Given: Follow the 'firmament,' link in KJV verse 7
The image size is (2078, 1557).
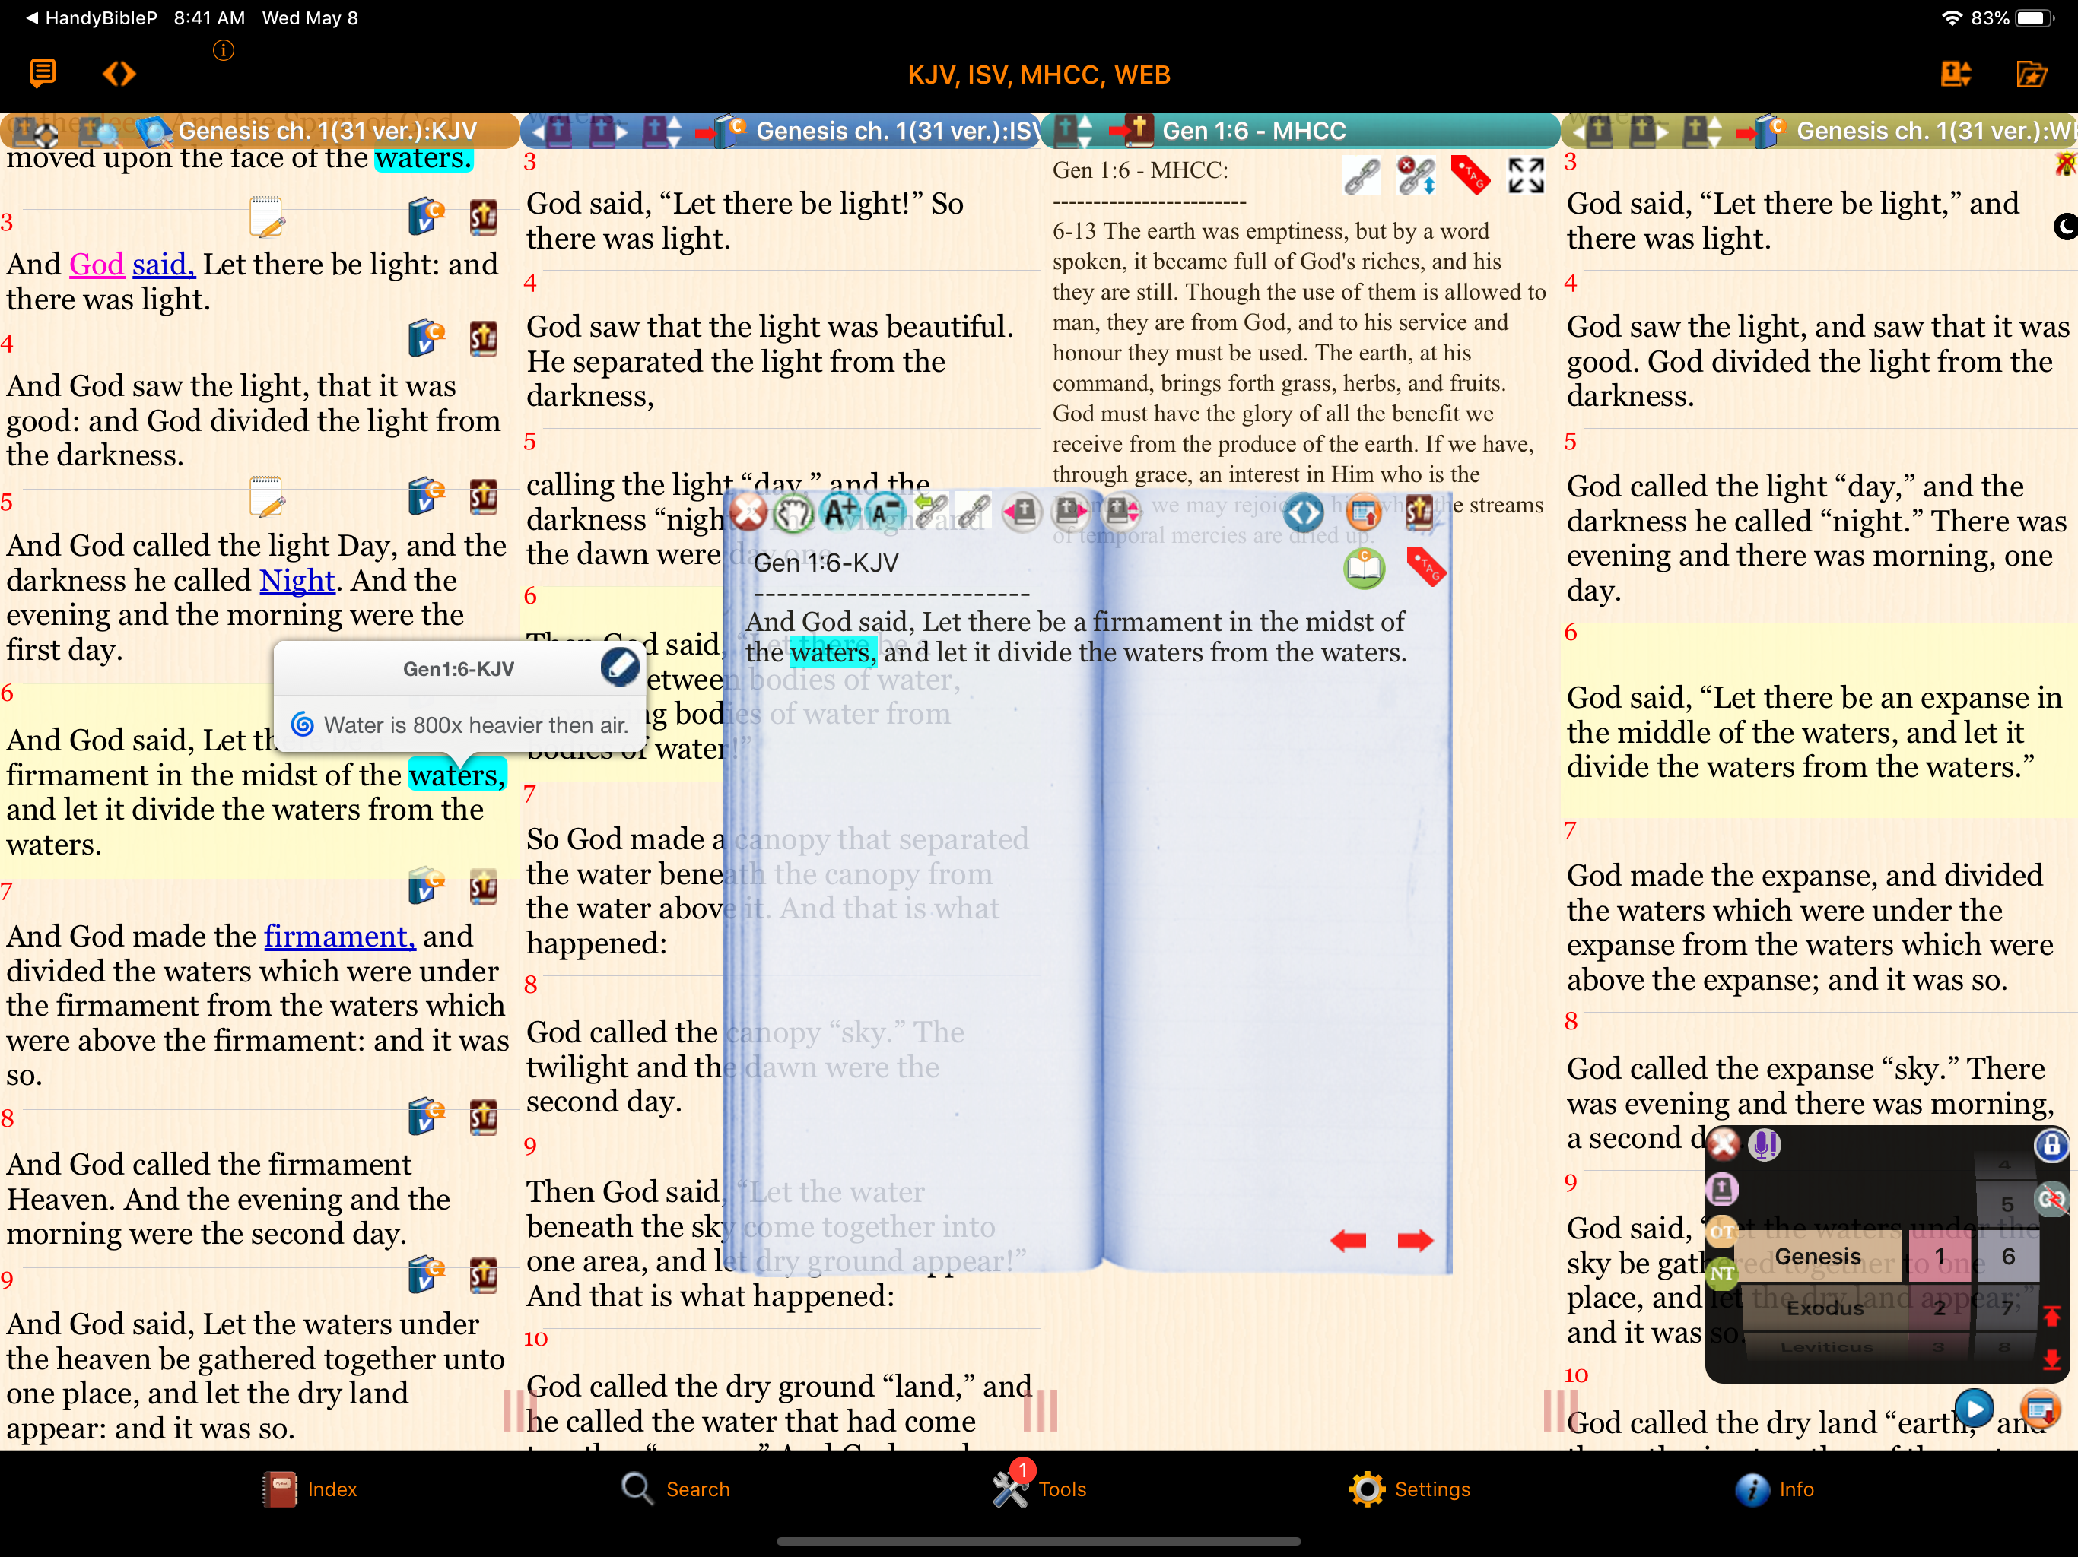Looking at the screenshot, I should [339, 937].
